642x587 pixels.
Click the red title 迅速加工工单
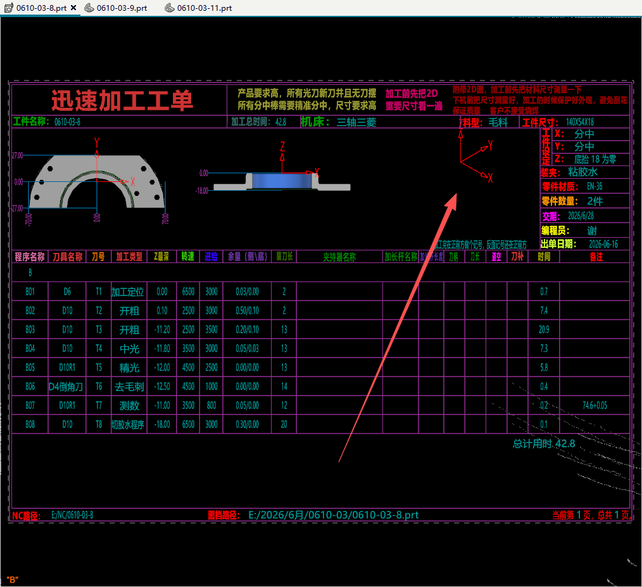[122, 100]
